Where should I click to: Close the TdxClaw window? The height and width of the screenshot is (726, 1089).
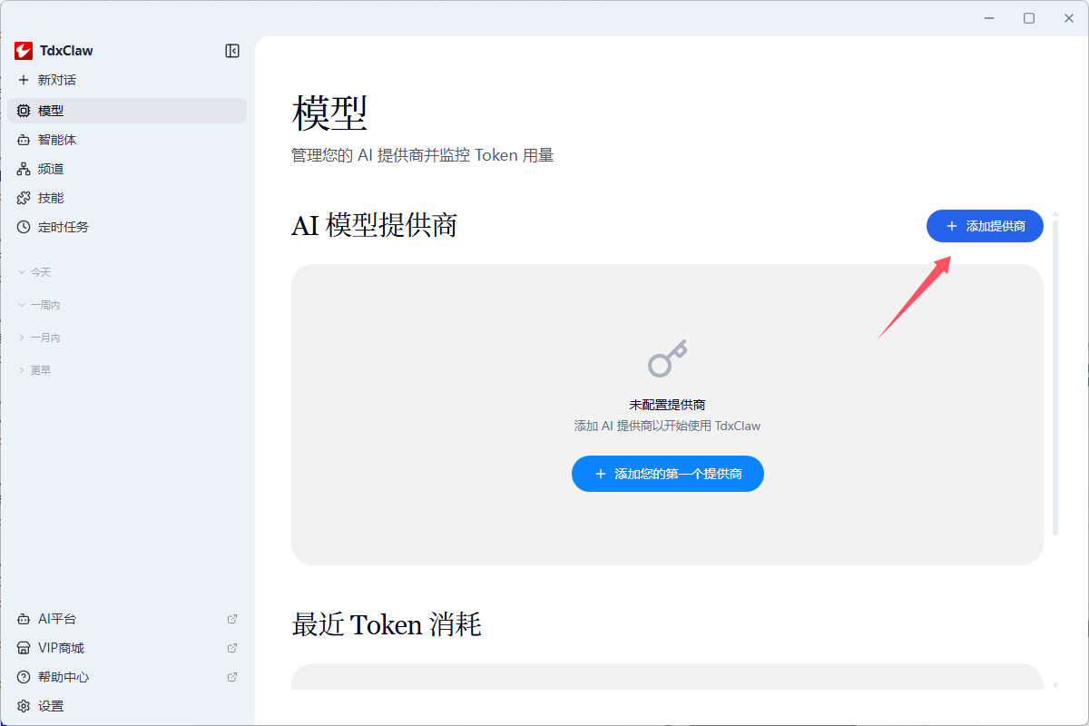(1069, 18)
